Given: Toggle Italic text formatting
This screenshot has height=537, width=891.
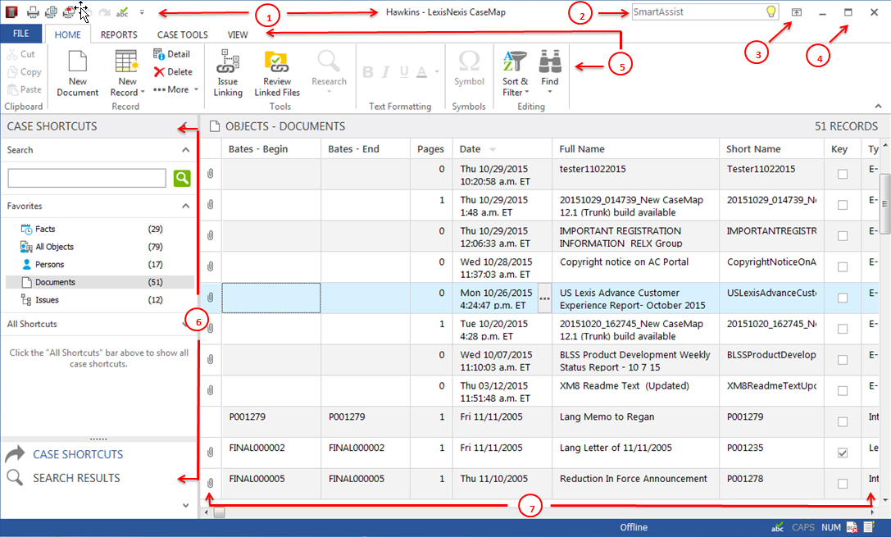Looking at the screenshot, I should [386, 72].
